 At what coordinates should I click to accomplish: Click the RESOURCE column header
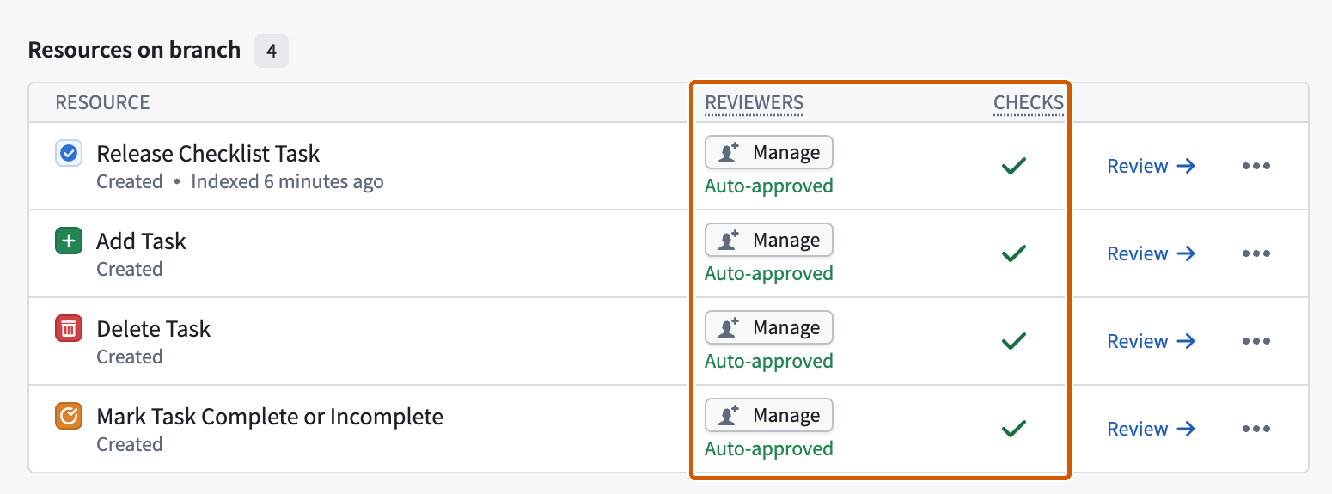(x=102, y=103)
